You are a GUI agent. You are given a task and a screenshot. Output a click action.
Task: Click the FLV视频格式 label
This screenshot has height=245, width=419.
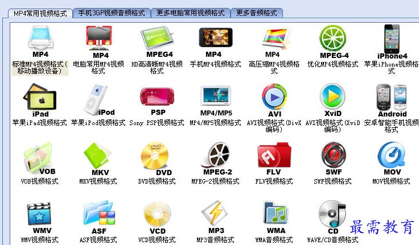(274, 181)
